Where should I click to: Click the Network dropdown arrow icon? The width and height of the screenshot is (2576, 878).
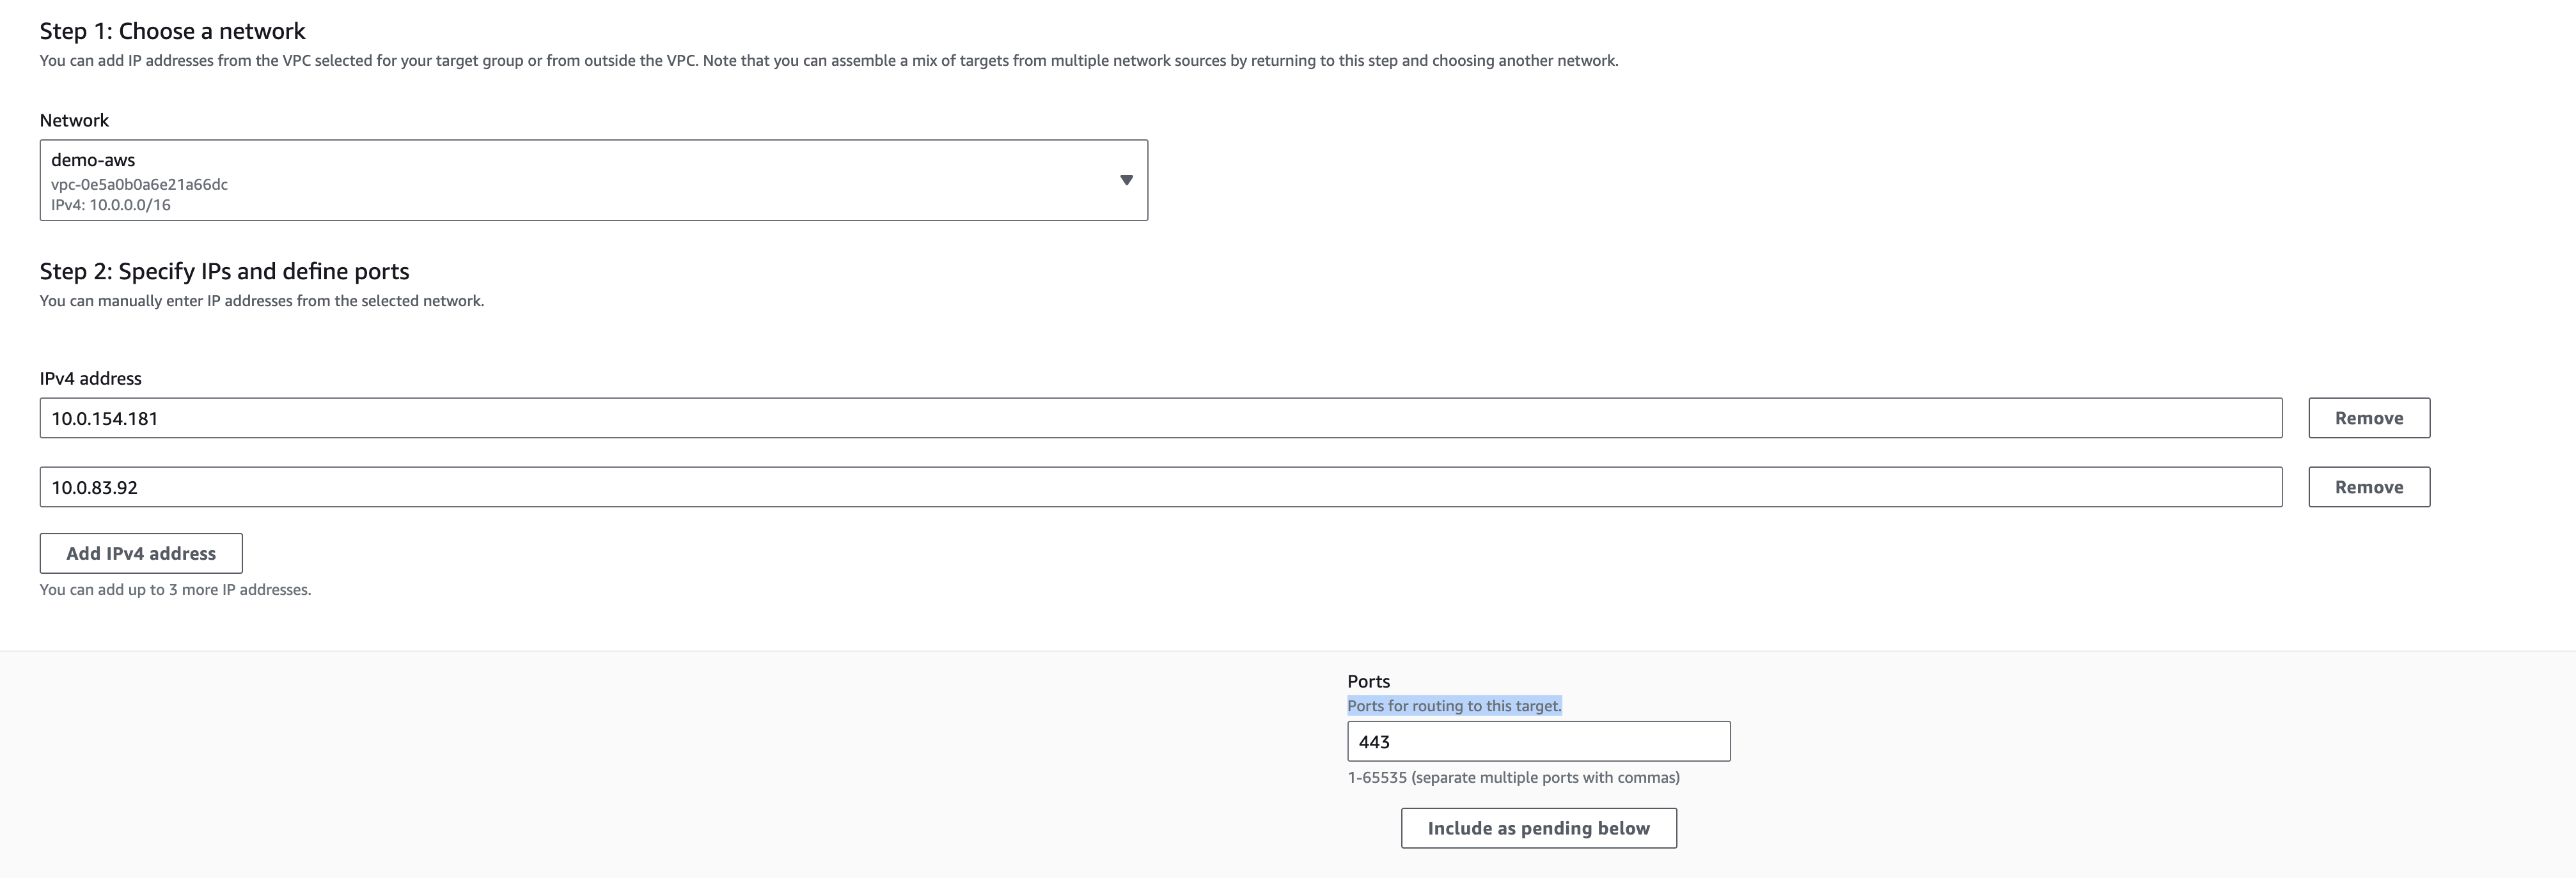(1126, 181)
